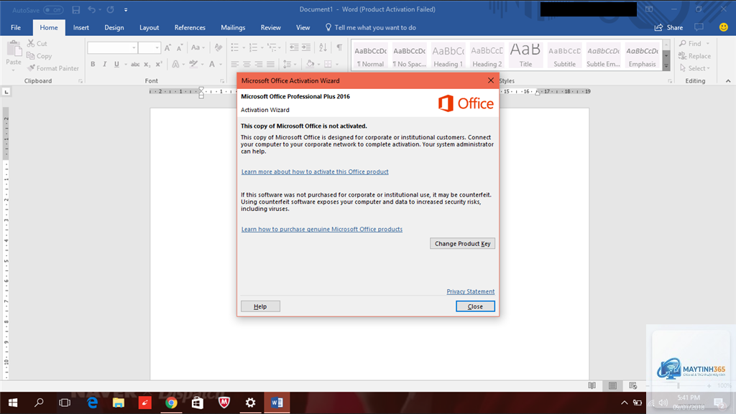Click the Share button
This screenshot has width=736, height=414.
pyautogui.click(x=669, y=28)
